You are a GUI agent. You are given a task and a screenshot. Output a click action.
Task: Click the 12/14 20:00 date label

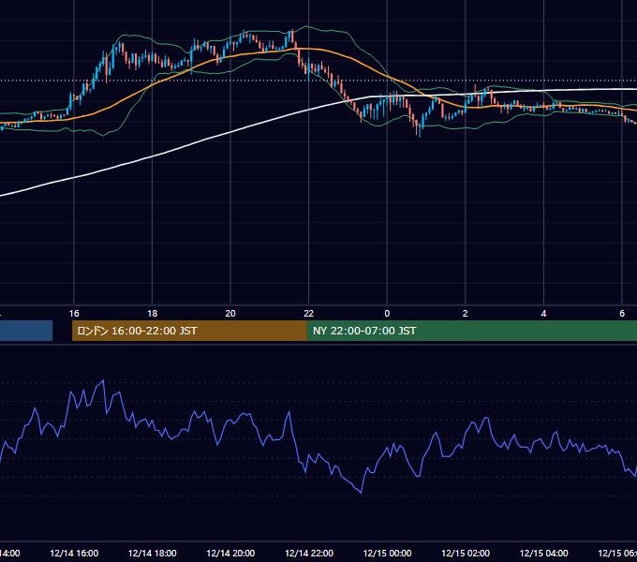230,554
